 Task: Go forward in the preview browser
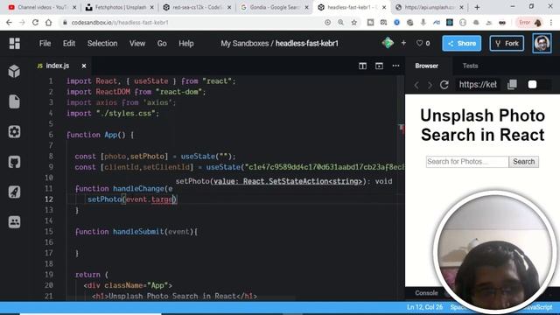click(430, 85)
